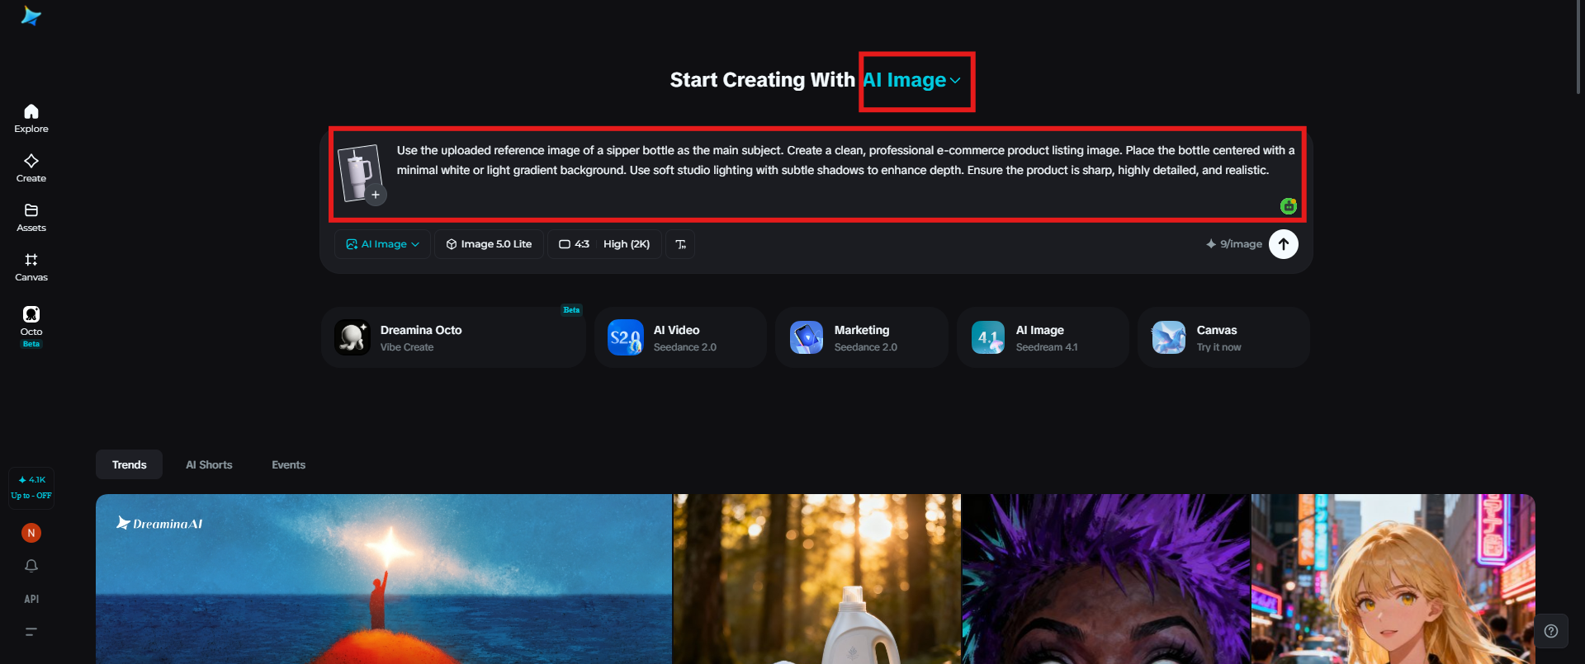Open the help question mark button

click(x=1551, y=631)
